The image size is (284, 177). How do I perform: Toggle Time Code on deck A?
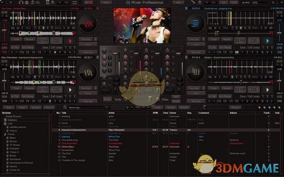[x=86, y=39]
